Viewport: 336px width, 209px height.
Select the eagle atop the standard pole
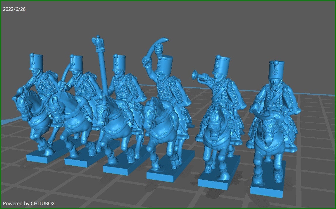98,42
